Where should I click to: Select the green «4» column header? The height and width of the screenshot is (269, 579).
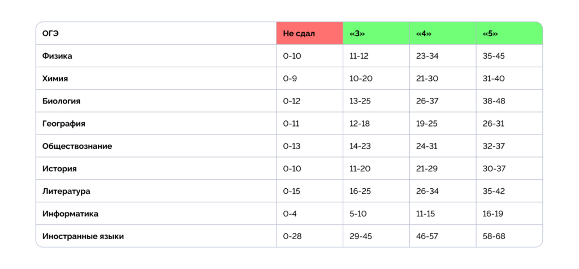pos(443,33)
